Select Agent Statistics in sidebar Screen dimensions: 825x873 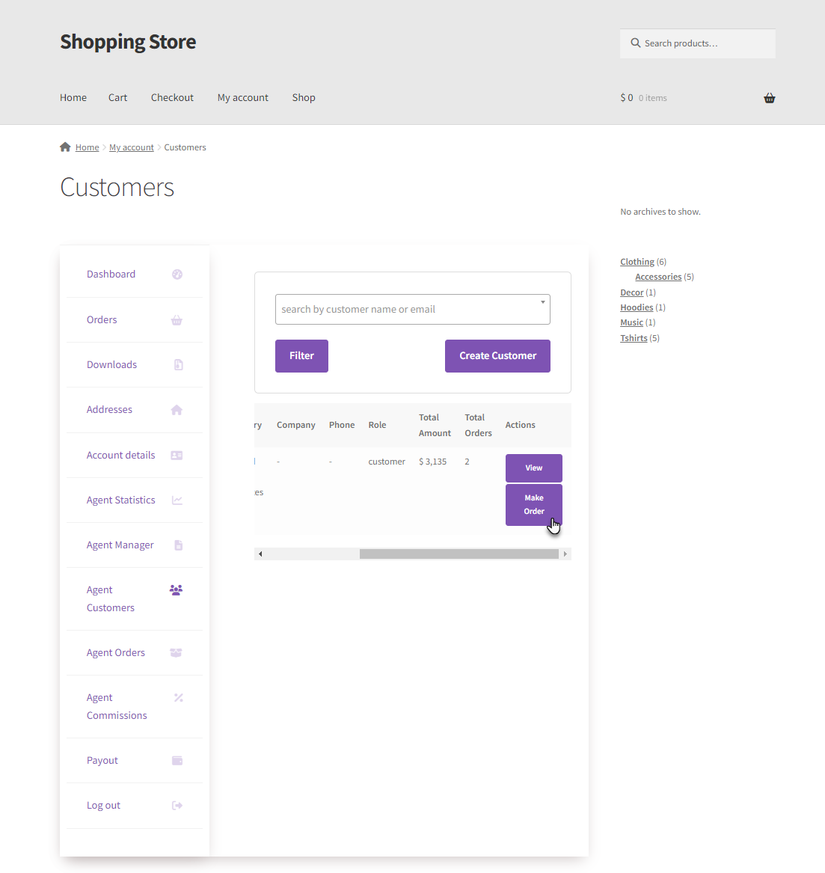[121, 500]
